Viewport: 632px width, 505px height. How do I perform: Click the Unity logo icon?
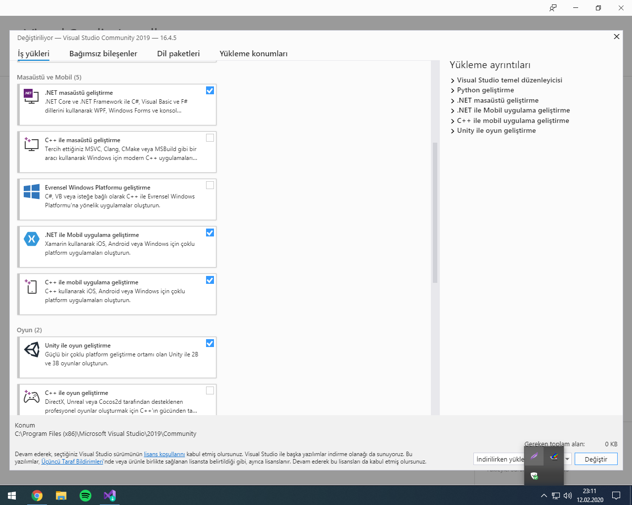32,350
